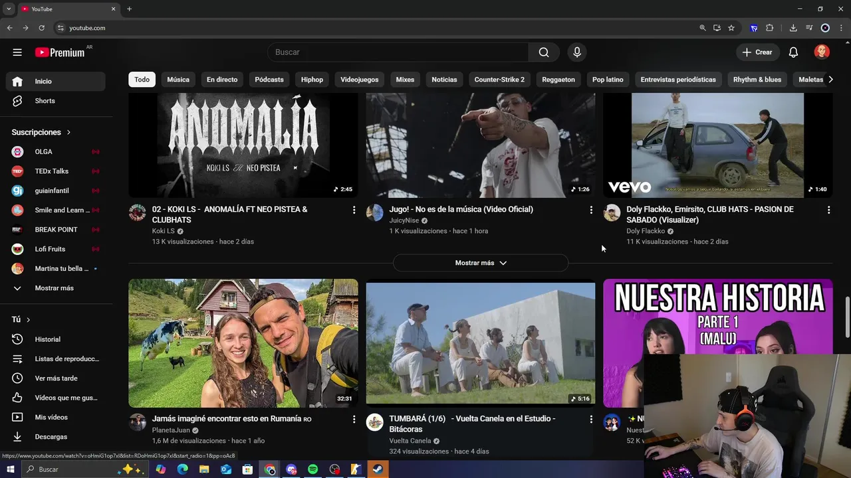Image resolution: width=851 pixels, height=478 pixels.
Task: Select the Counter-Strike 2 filter chip
Action: [499, 80]
